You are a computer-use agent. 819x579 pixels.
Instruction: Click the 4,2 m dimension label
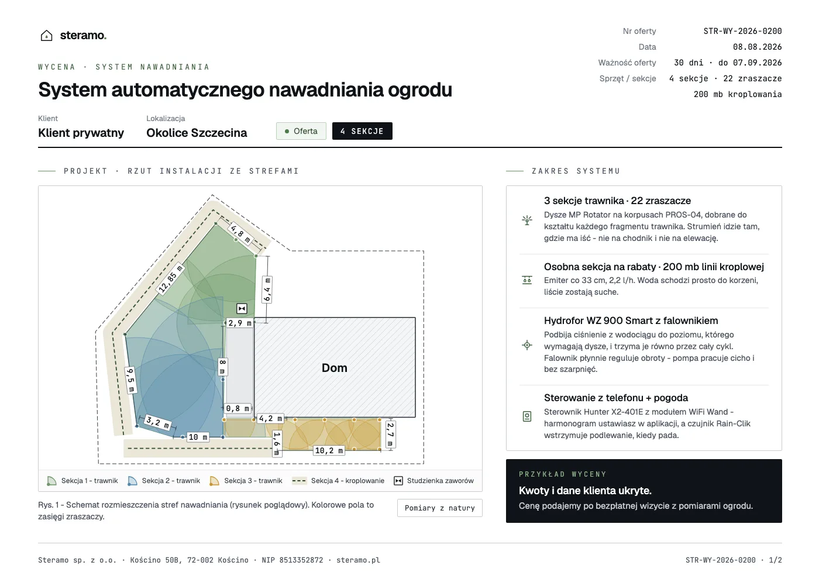tap(271, 418)
